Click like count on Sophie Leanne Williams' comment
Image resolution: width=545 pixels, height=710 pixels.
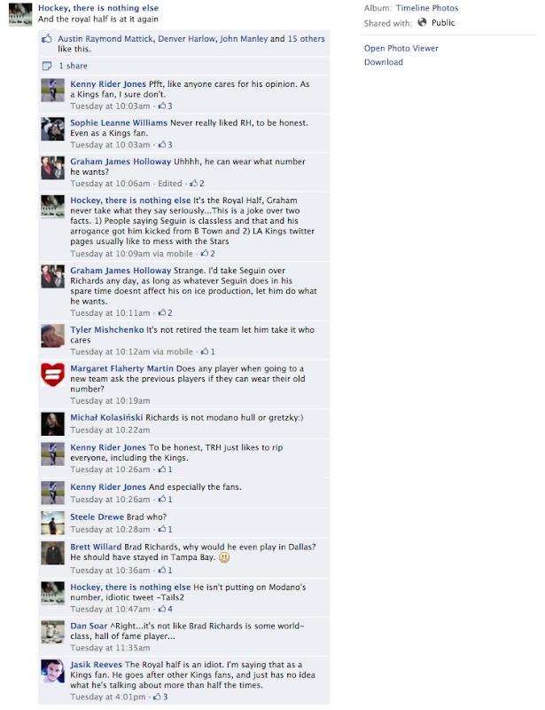point(165,145)
